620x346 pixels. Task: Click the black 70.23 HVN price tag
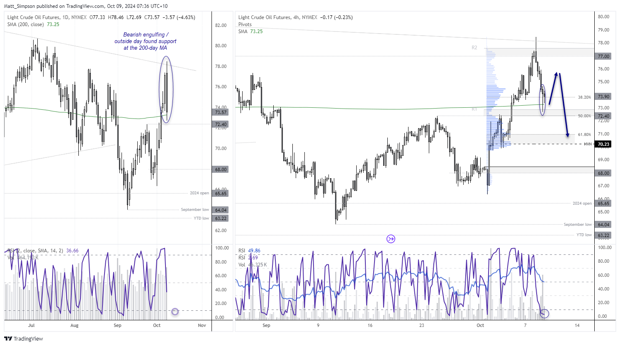(x=603, y=144)
